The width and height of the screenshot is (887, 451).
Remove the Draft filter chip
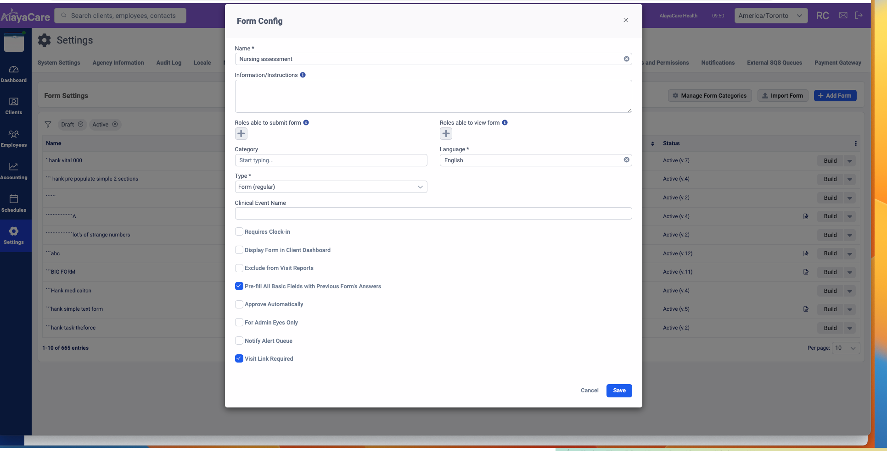click(x=80, y=124)
